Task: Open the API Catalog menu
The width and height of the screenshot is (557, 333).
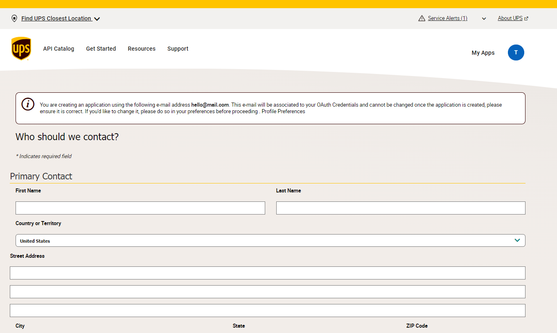Action: (x=59, y=49)
